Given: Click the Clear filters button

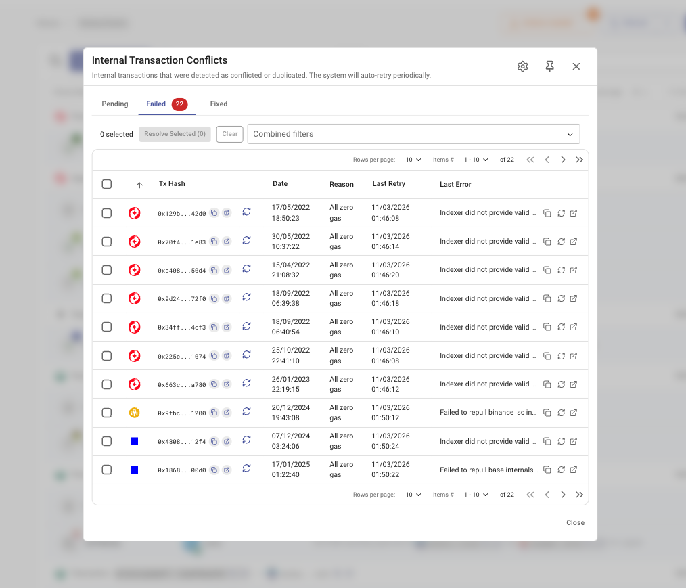Looking at the screenshot, I should (229, 134).
